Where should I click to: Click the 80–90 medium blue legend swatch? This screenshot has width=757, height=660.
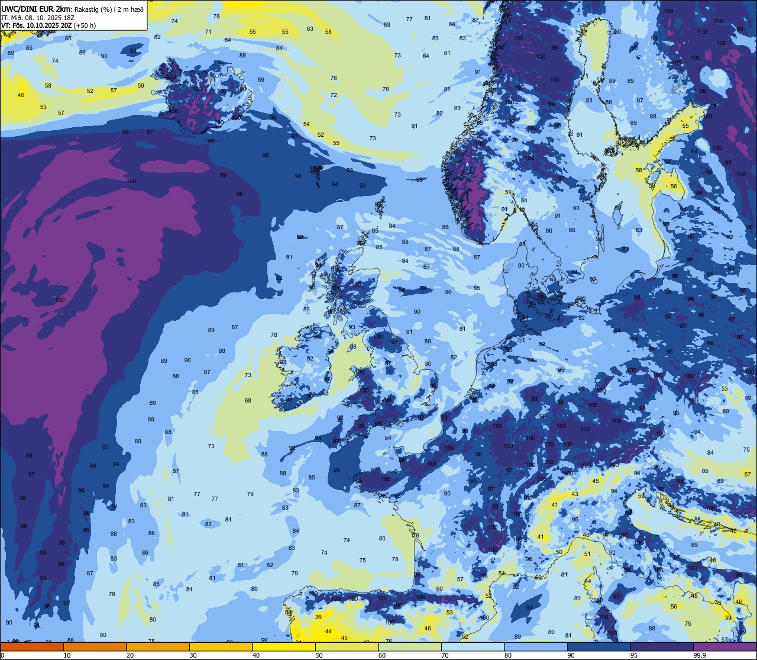[x=536, y=646]
